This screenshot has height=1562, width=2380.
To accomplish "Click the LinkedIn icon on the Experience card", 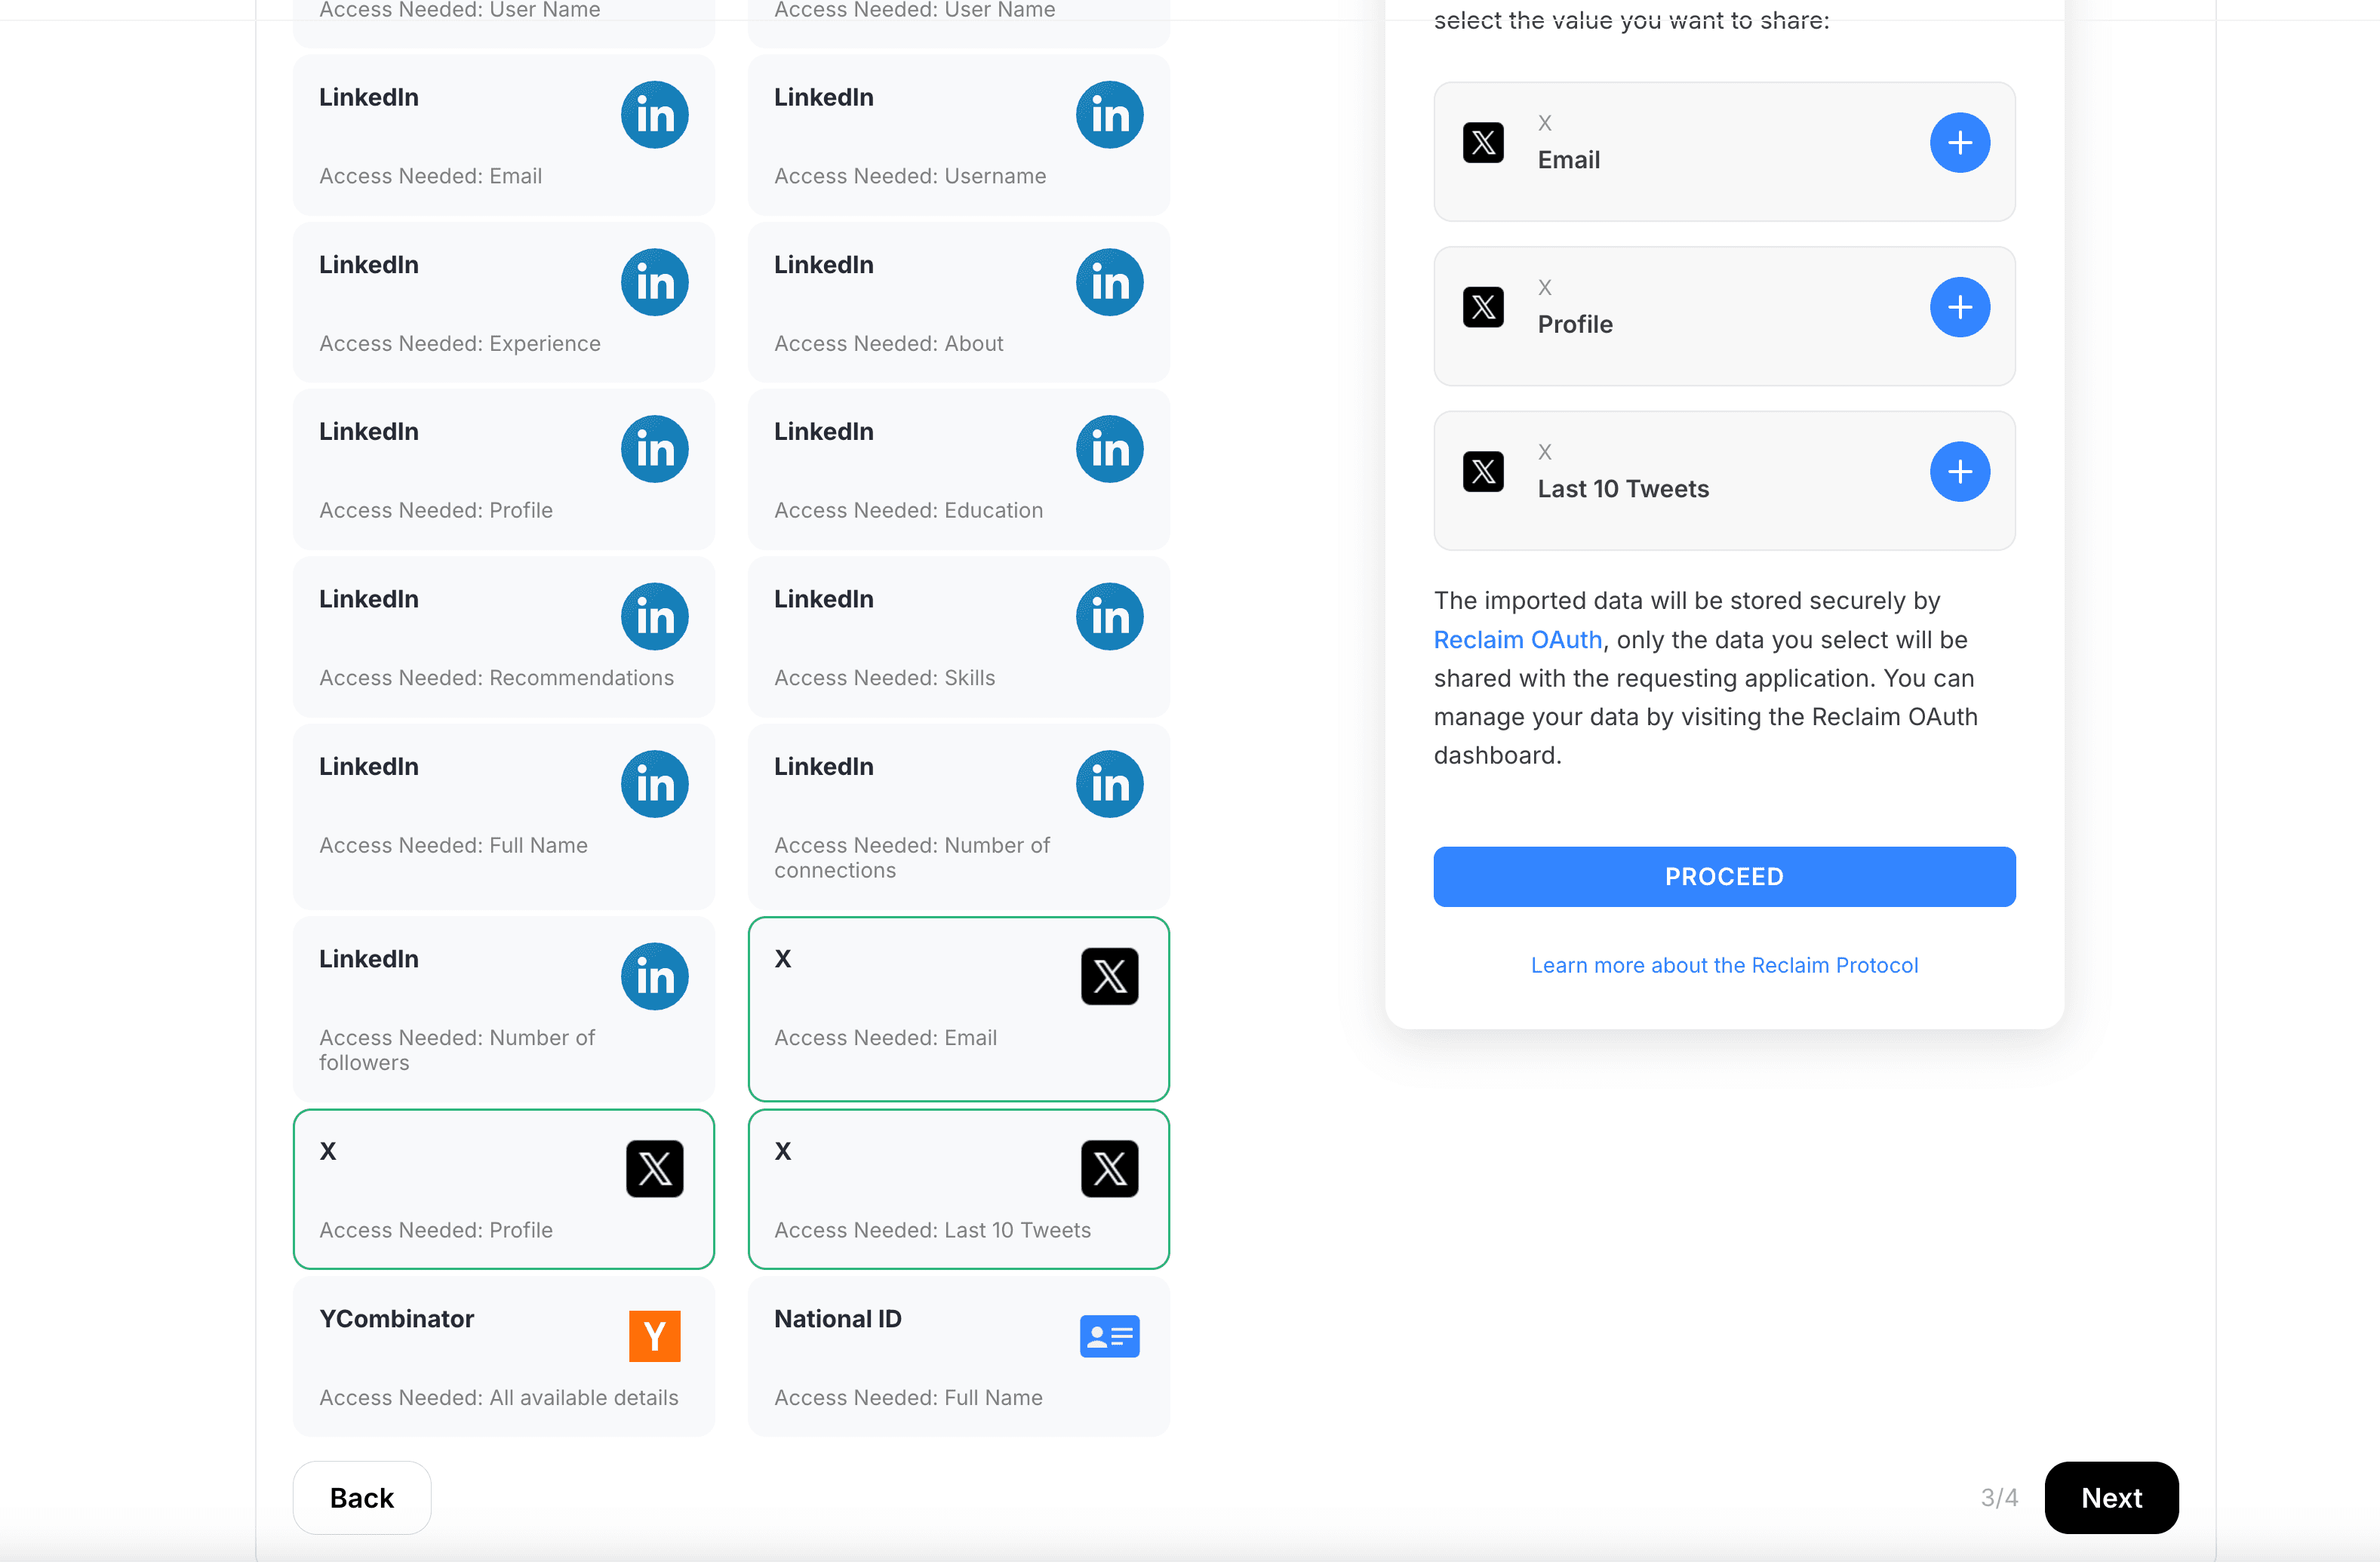I will [x=655, y=282].
